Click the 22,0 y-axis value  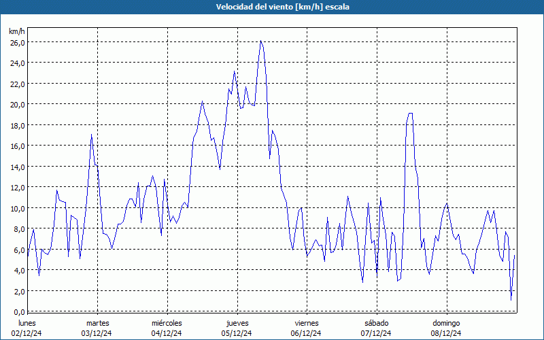pos(18,84)
